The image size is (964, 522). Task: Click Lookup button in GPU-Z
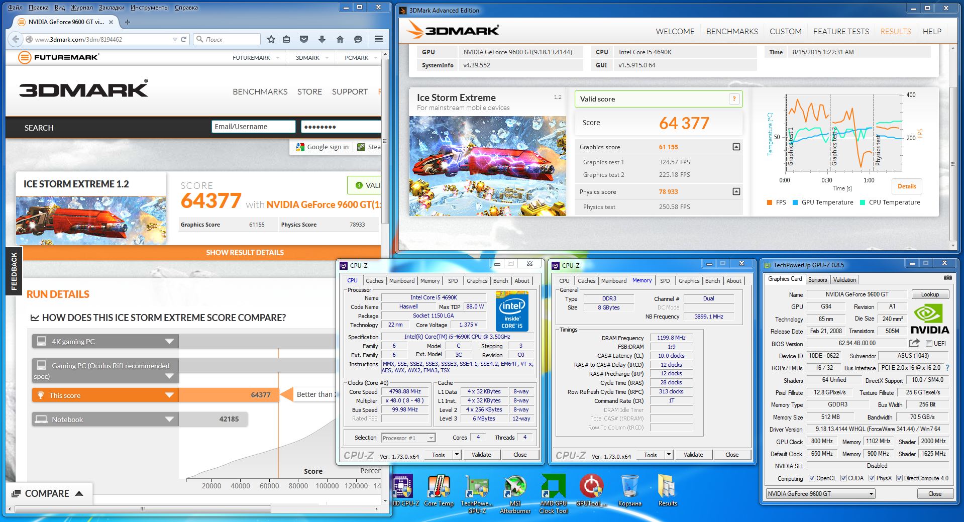point(930,294)
